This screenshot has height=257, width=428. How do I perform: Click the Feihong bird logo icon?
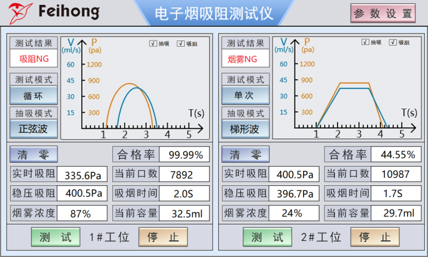20,12
